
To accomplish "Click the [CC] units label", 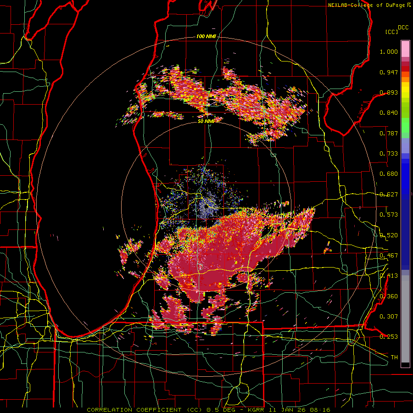I will coord(392,32).
